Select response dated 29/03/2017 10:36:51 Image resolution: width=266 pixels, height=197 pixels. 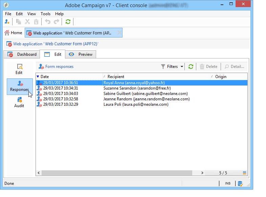61,83
